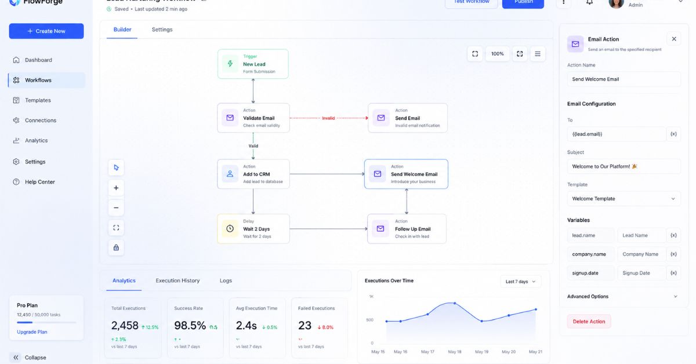This screenshot has height=364, width=696.
Task: Open notifications bell
Action: (x=589, y=2)
